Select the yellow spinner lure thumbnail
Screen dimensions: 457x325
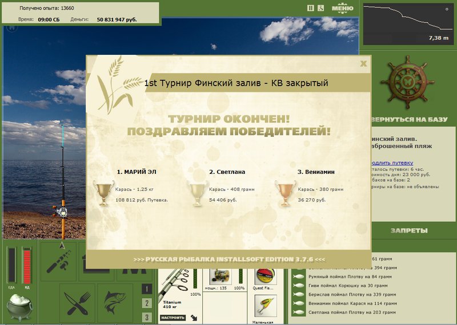coord(265,306)
